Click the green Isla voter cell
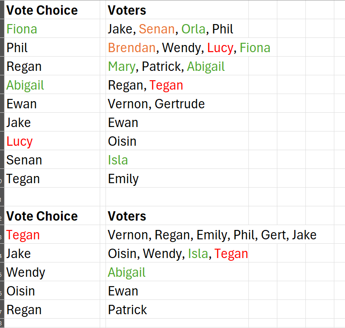Image resolution: width=345 pixels, height=328 pixels. [177, 160]
